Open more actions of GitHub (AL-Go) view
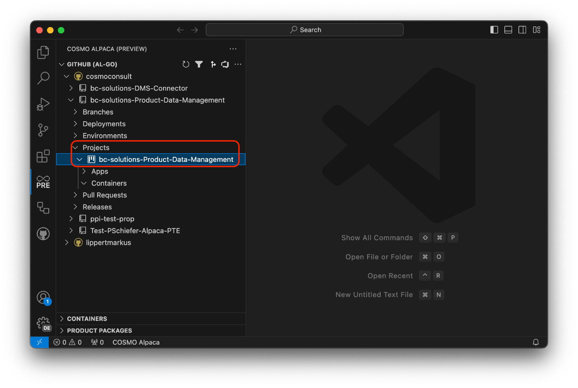This screenshot has height=388, width=578. (x=238, y=64)
